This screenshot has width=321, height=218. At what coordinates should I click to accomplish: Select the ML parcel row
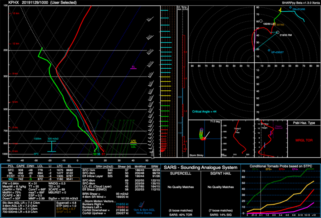[x=41, y=173]
